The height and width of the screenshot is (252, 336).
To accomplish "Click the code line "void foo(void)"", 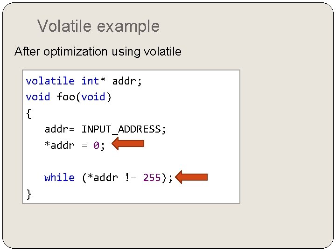I will tap(69, 97).
